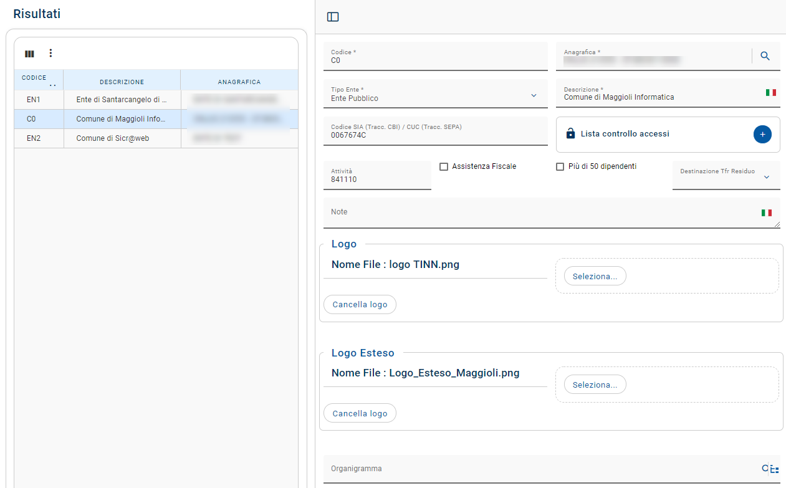
Task: Click the Italian flag in Note field
Action: click(x=767, y=213)
